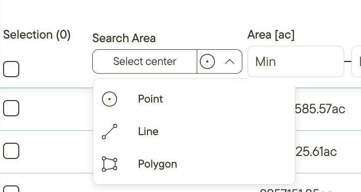This screenshot has height=192, width=361.
Task: Click the Line segment icon in dropdown
Action: click(x=110, y=132)
